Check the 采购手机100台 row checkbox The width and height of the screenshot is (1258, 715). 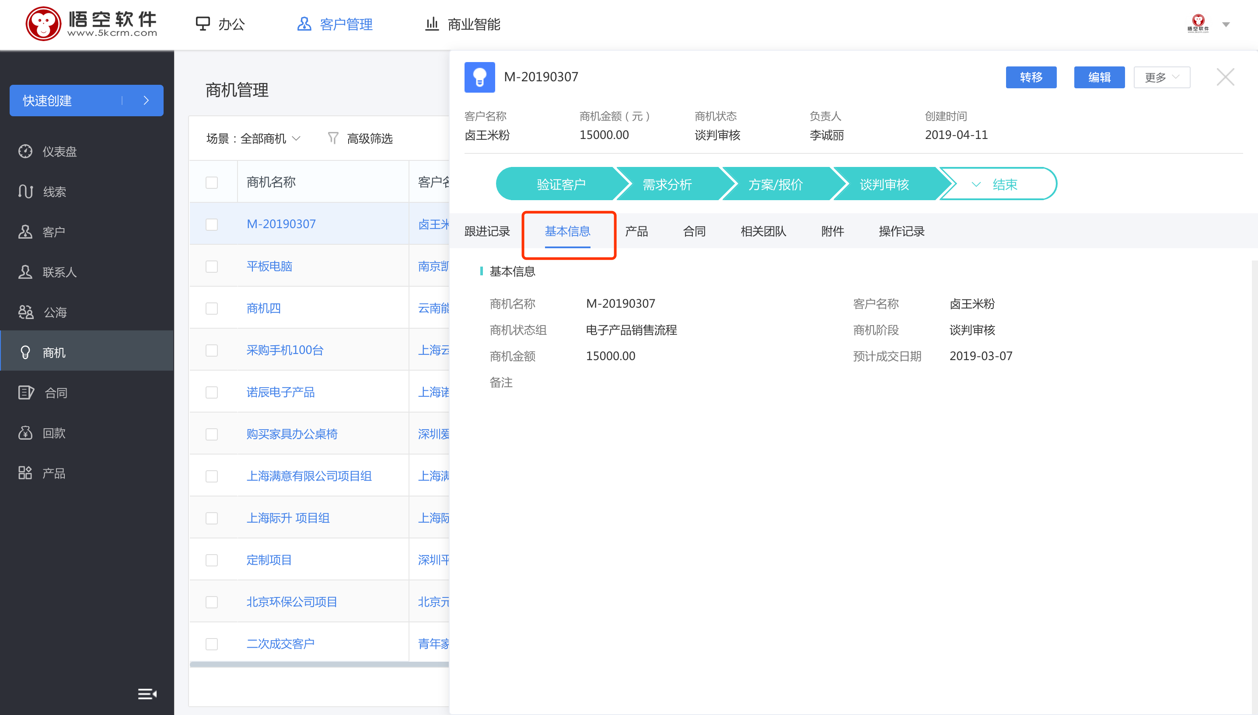(x=212, y=351)
